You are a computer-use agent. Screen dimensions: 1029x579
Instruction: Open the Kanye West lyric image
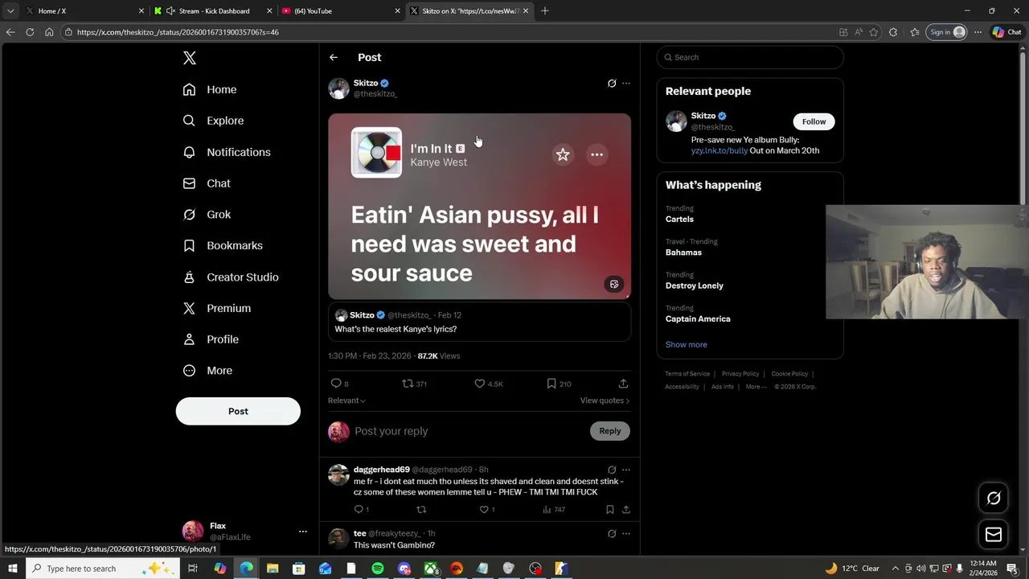[x=479, y=207]
